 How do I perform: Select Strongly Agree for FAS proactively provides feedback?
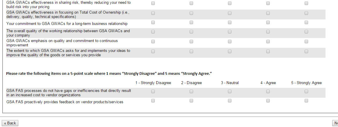tap(306, 101)
